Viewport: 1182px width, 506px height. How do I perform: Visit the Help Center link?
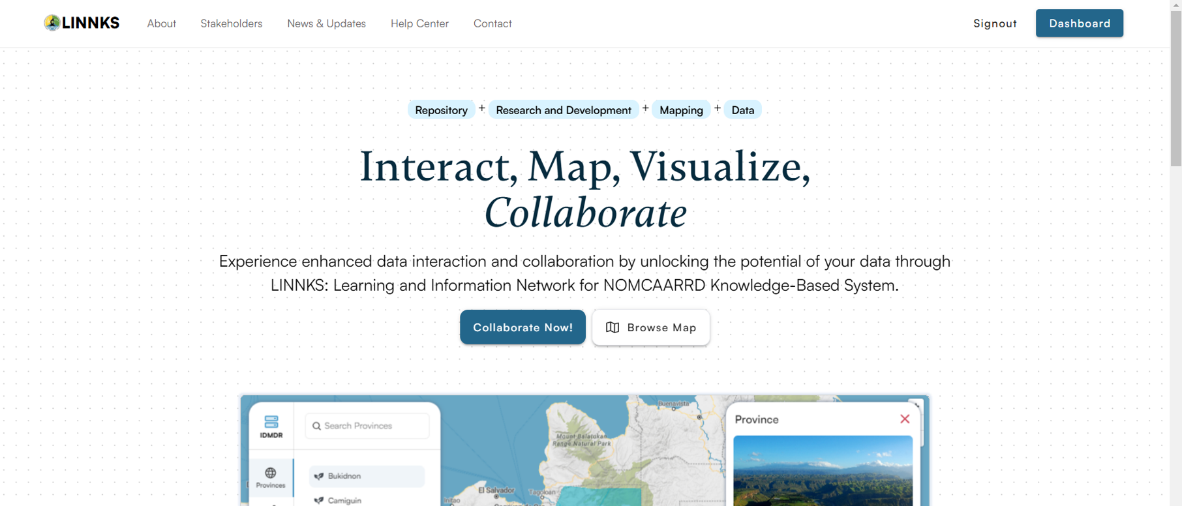[419, 23]
